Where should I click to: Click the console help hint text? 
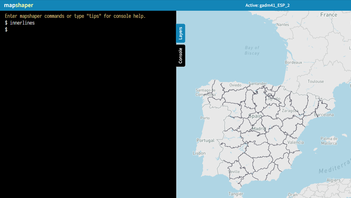(x=75, y=16)
